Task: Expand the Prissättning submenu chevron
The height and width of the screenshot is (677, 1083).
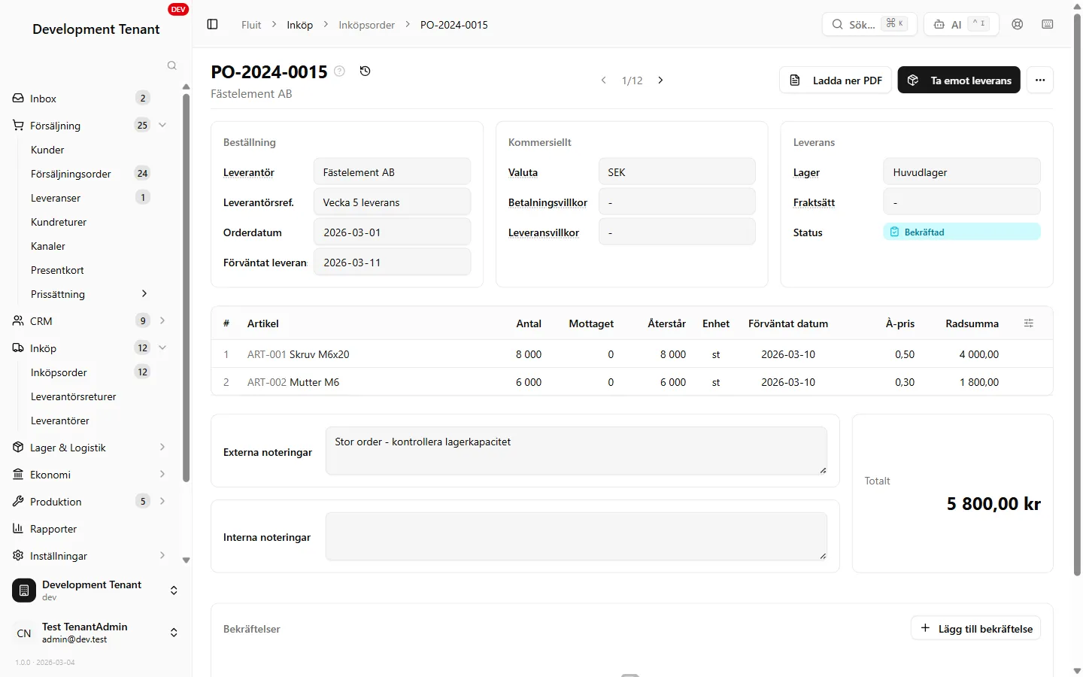Action: click(144, 293)
